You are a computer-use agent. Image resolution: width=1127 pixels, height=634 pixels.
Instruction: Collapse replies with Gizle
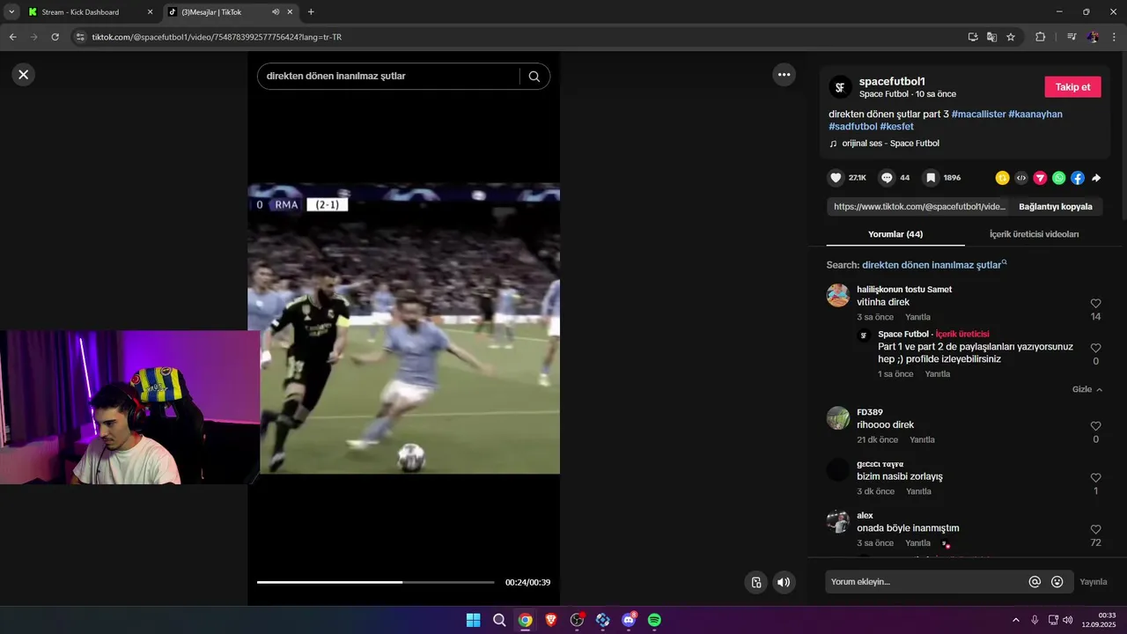coord(1086,389)
